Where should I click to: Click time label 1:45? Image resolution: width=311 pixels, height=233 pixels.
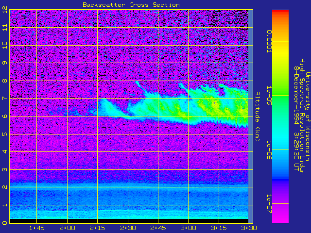[x=37, y=228]
